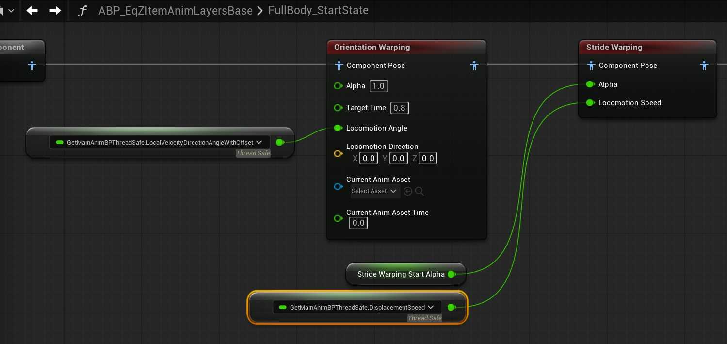Screen dimensions: 727x344
Task: Click the Alpha value field on Orientation Warping
Action: tap(378, 86)
